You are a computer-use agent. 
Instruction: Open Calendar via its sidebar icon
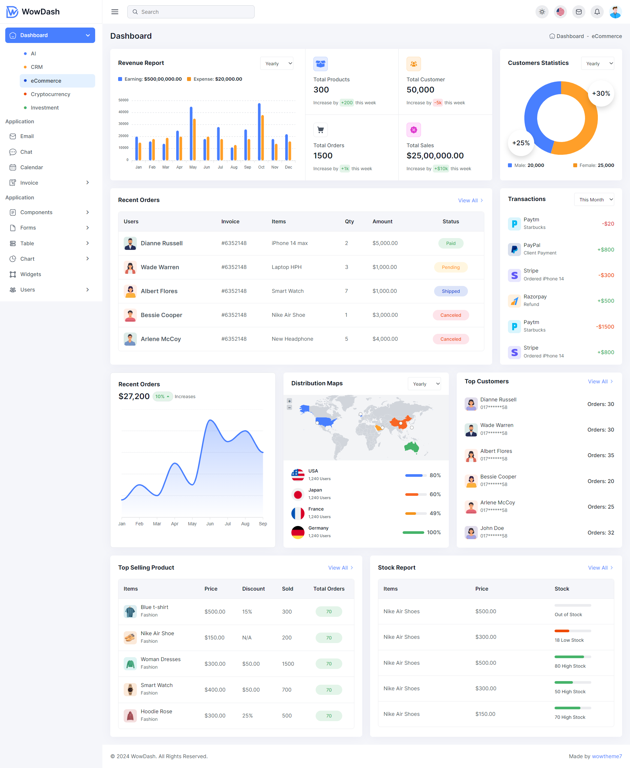pyautogui.click(x=13, y=167)
